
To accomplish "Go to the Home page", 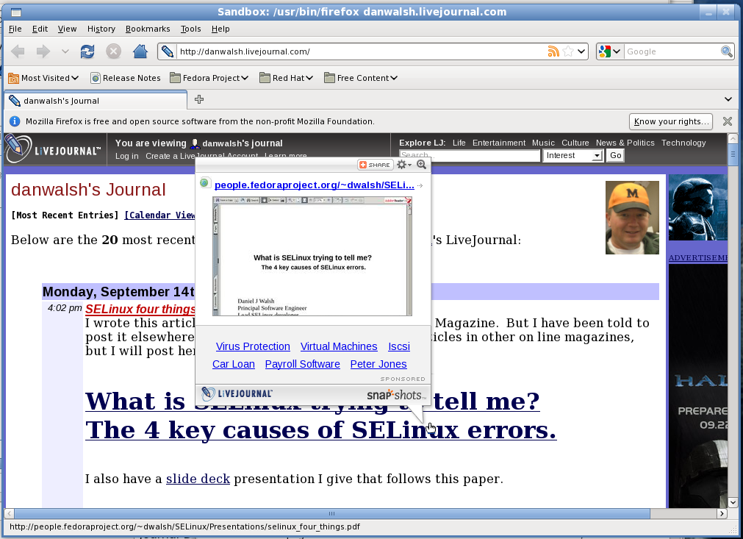I will click(140, 51).
